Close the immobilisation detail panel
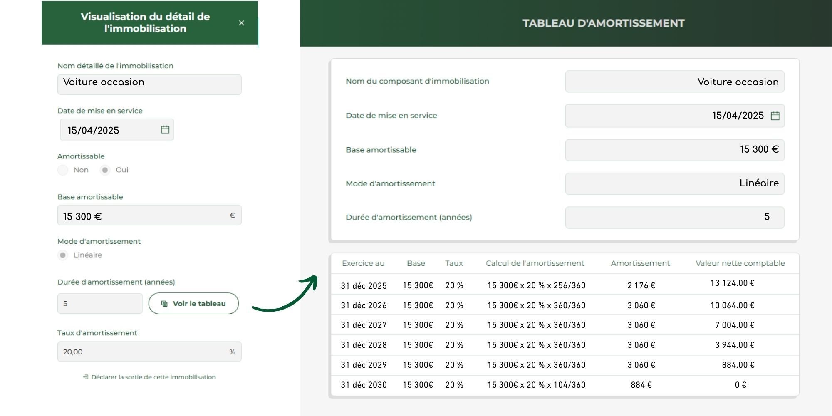The image size is (832, 416). point(241,23)
